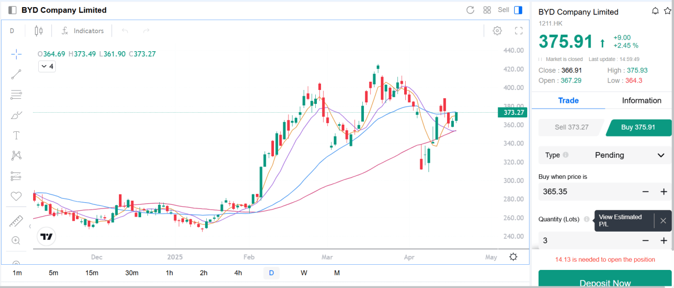The image size is (674, 288).
Task: Select the 15m timeframe
Action: click(92, 273)
